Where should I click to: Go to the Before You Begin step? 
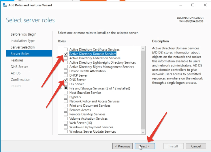[24, 34]
